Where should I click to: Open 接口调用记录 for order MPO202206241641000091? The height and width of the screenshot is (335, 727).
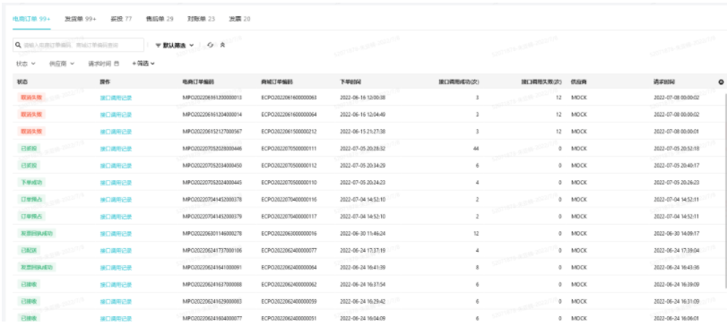click(x=116, y=267)
